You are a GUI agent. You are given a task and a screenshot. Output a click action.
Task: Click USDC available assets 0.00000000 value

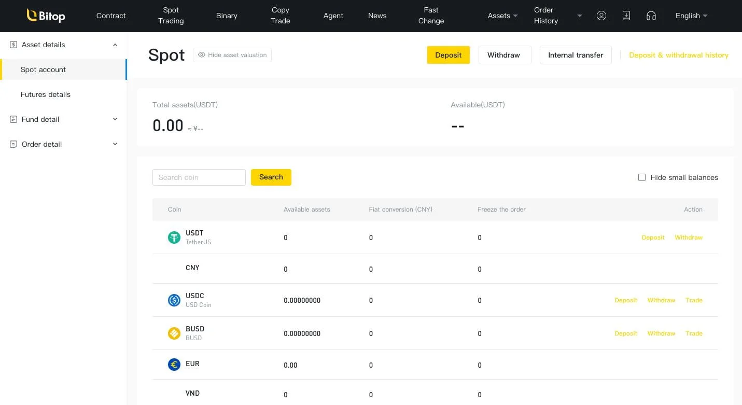(302, 300)
